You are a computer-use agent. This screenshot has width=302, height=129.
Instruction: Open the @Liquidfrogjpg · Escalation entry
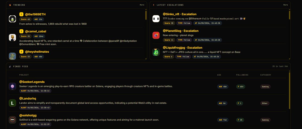point(183,48)
